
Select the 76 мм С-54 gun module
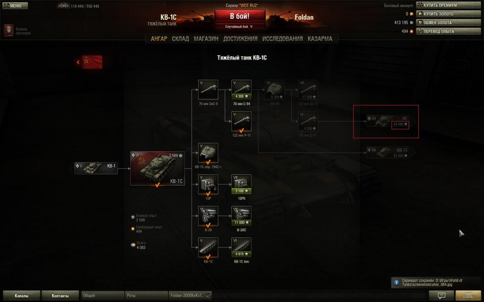point(242,90)
